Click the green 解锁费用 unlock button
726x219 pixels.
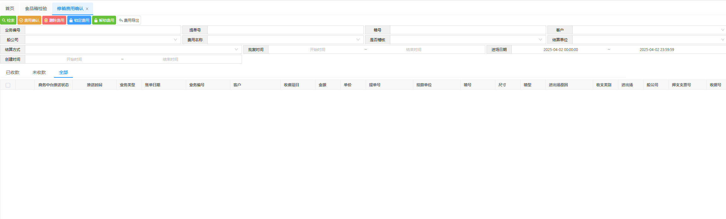coord(104,20)
